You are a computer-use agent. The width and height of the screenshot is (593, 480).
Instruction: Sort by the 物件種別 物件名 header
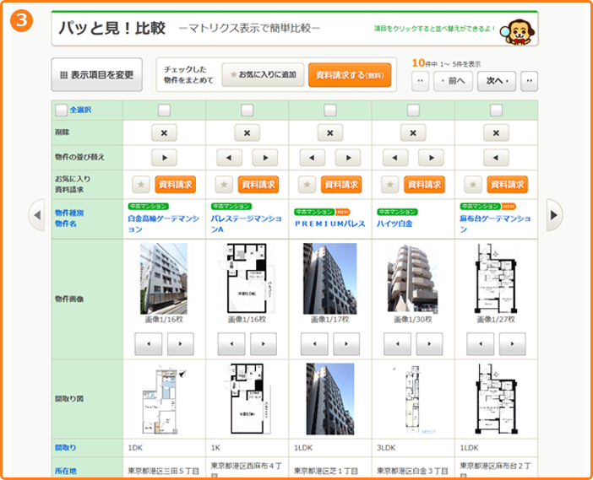(x=68, y=218)
